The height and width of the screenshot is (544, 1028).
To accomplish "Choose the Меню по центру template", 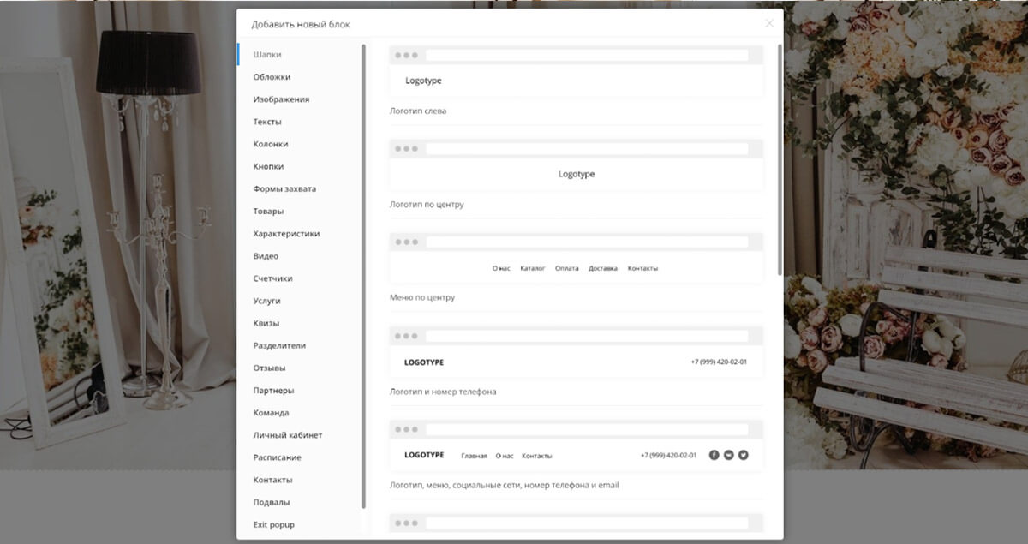I will 576,268.
